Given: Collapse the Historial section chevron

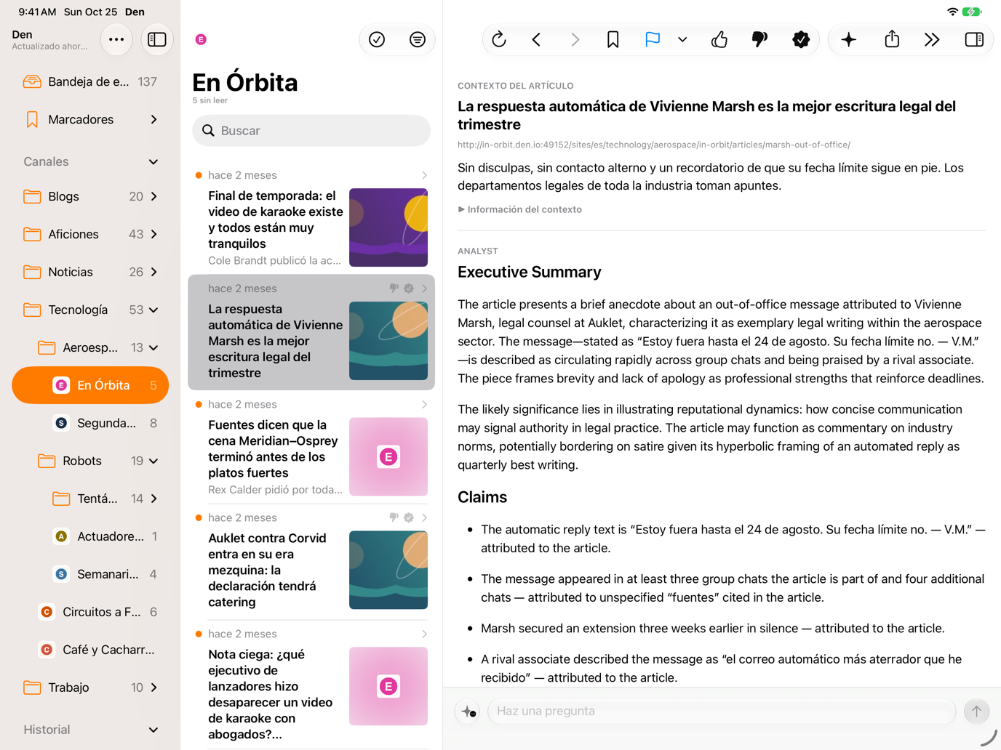Looking at the screenshot, I should pos(153,730).
